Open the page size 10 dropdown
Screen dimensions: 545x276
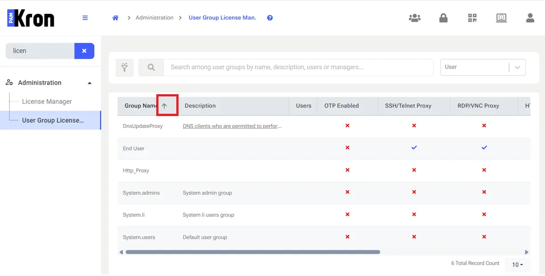517,264
